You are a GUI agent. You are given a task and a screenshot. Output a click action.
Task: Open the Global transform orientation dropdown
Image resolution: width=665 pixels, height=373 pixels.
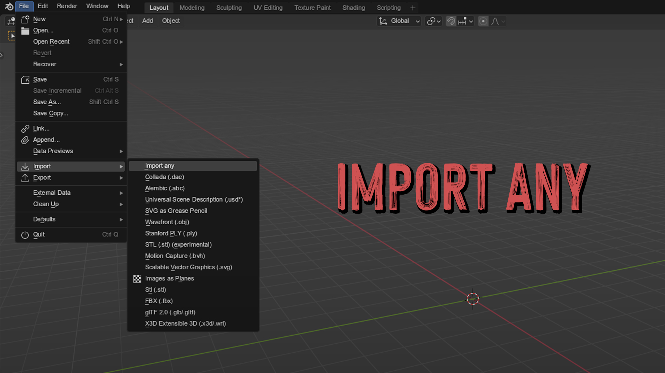click(x=399, y=21)
